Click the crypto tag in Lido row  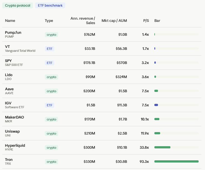click(51, 77)
